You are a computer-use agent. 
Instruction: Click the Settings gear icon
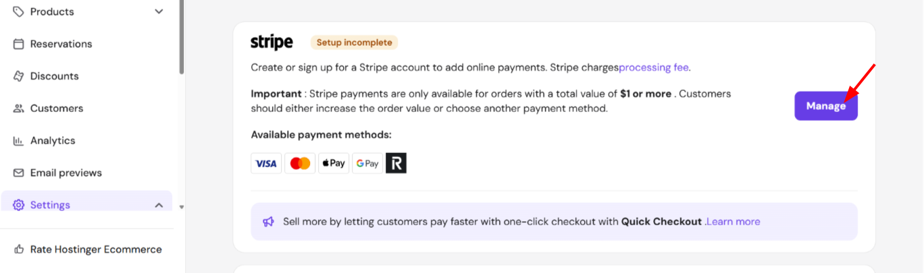pyautogui.click(x=19, y=205)
